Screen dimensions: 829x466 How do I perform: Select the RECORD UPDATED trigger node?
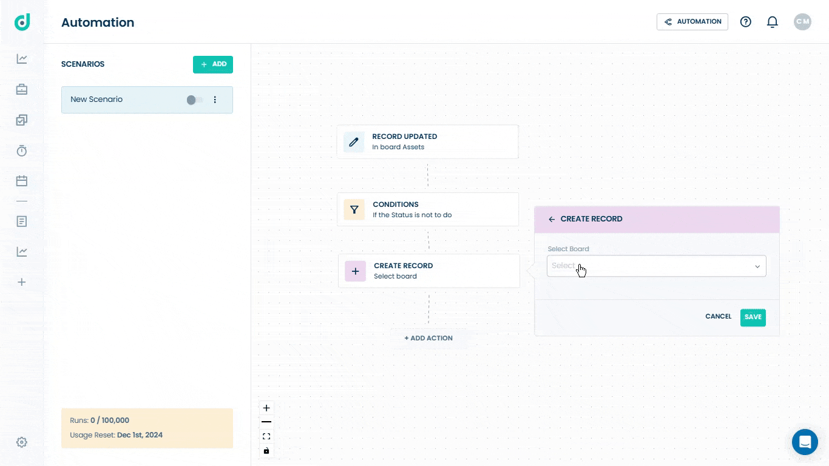pos(428,141)
